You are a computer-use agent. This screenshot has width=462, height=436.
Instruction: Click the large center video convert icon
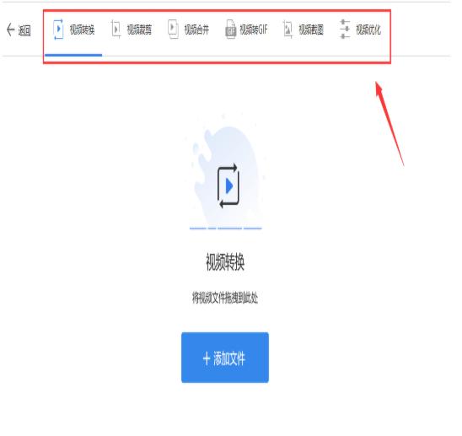click(228, 186)
